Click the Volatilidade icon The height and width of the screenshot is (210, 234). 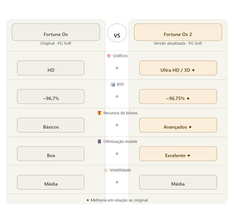click(x=106, y=170)
